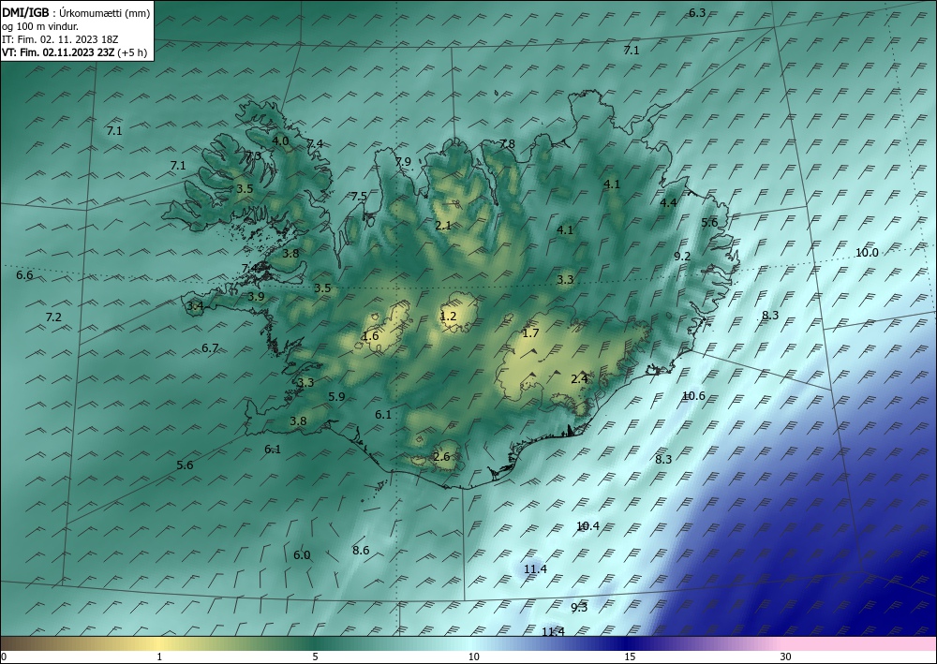This screenshot has height=664, width=937.
Task: Click the map value '7.8'
Action: coord(507,143)
